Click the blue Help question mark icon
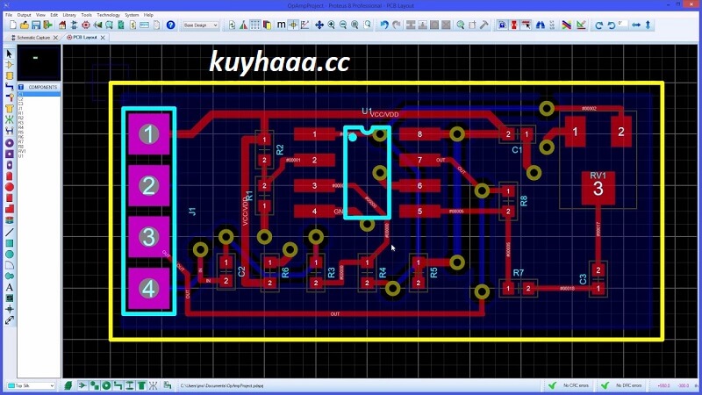702x395 pixels. click(x=170, y=25)
